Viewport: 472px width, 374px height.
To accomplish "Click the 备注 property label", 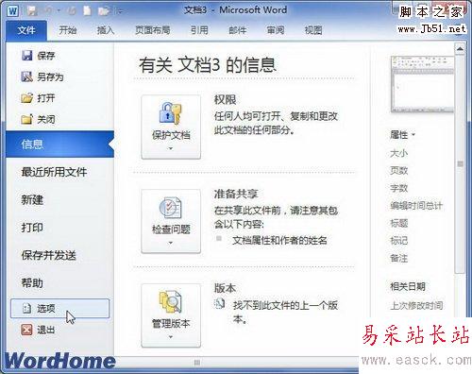I will coord(399,259).
